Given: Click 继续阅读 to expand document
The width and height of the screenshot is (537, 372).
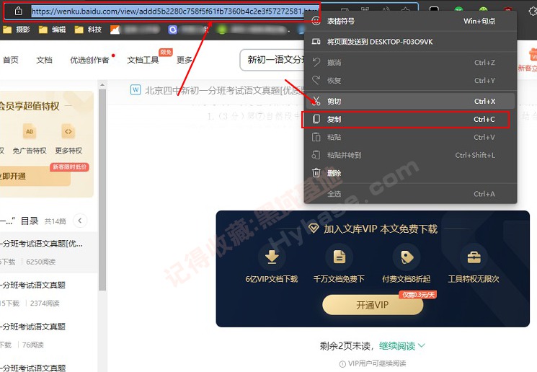Looking at the screenshot, I should (401, 346).
